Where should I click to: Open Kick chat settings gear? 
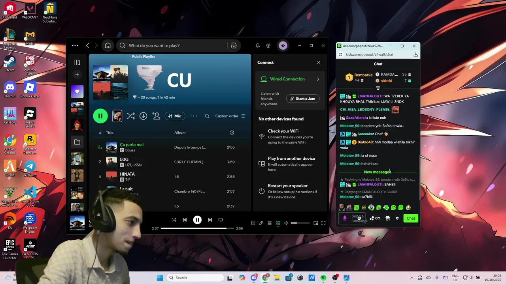point(397,218)
